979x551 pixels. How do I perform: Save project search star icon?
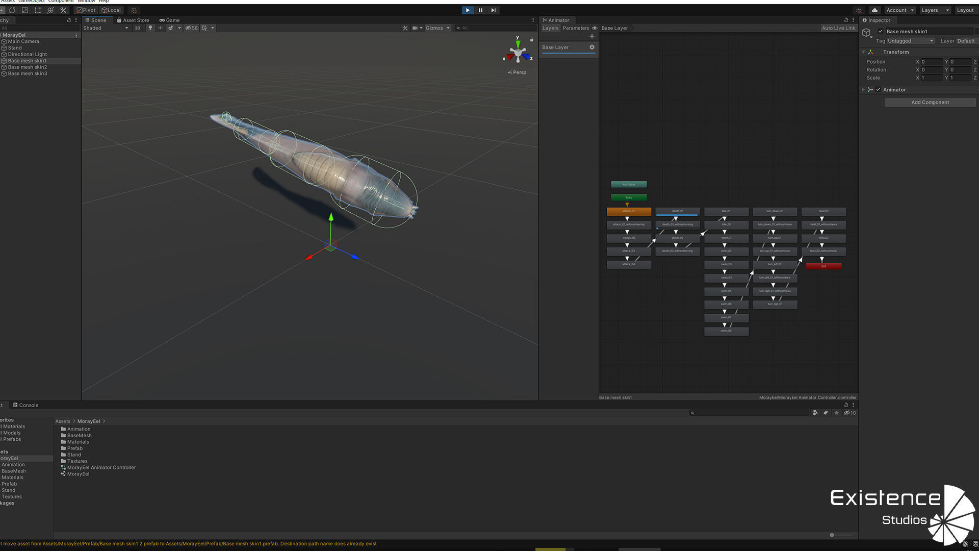837,413
